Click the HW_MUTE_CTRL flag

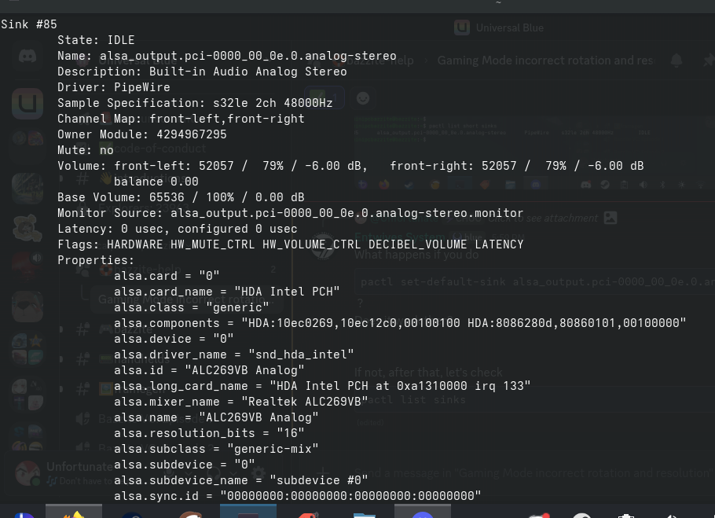(212, 244)
